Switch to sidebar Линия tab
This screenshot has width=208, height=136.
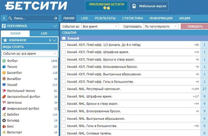pyautogui.click(x=15, y=33)
